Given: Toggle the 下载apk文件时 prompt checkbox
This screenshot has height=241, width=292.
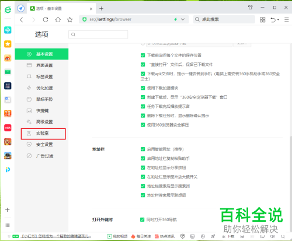Looking at the screenshot, I should (x=142, y=74).
